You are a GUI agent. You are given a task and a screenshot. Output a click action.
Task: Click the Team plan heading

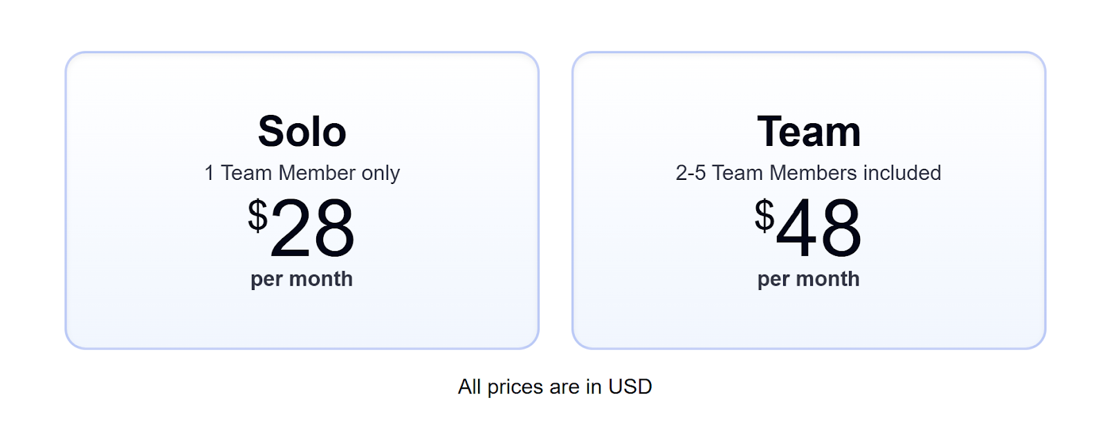(x=808, y=131)
